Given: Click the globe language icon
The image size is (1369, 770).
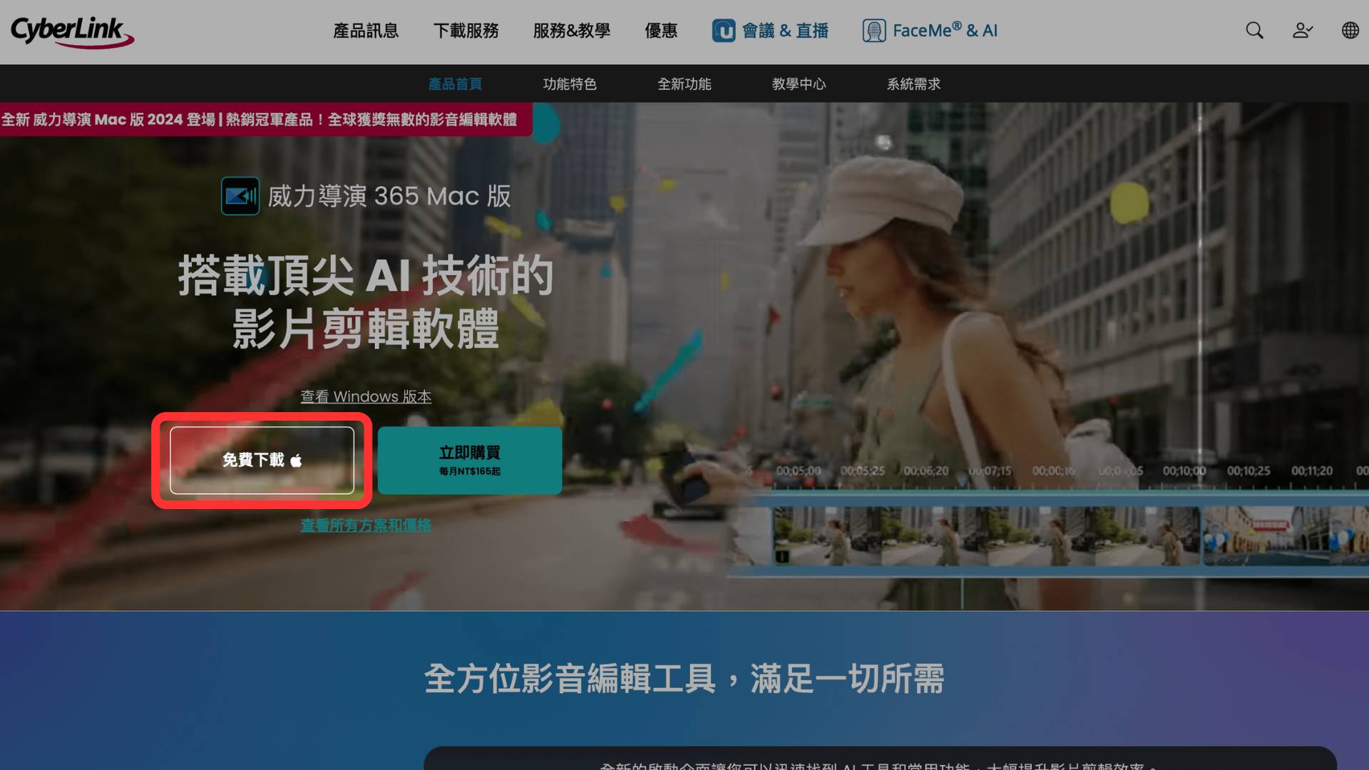Looking at the screenshot, I should 1350,31.
